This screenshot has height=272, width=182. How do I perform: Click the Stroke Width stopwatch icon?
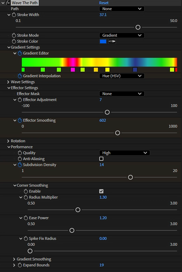click(x=14, y=15)
